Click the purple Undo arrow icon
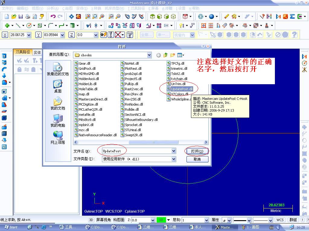 (x=53, y=17)
